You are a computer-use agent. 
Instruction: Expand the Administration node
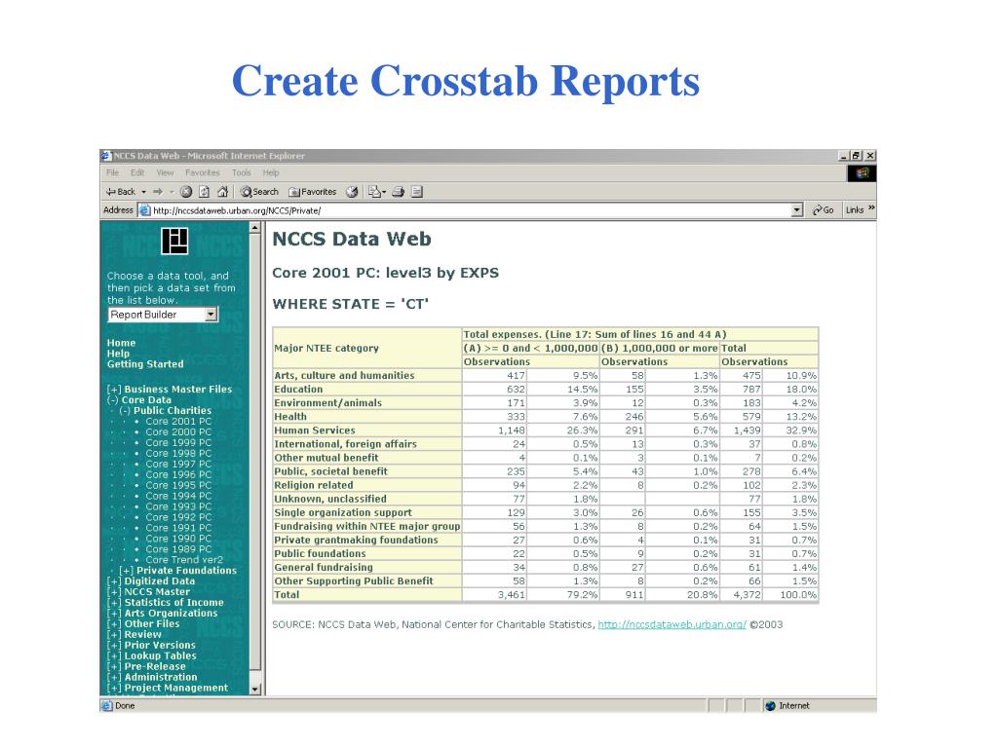[x=113, y=678]
